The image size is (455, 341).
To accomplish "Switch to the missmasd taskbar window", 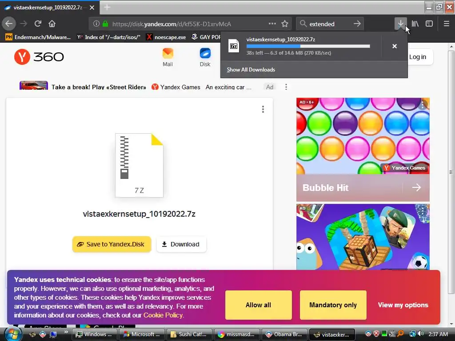I will [x=237, y=334].
